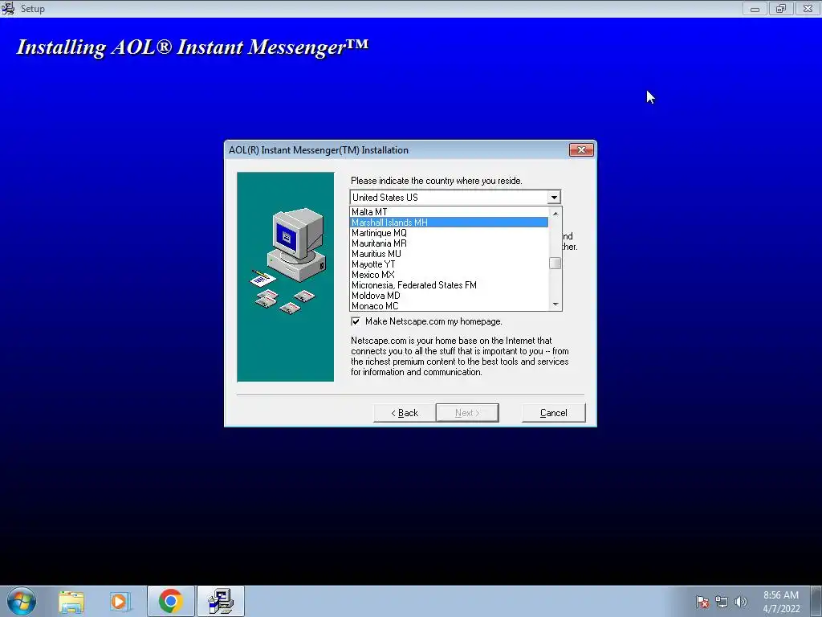The width and height of the screenshot is (822, 617).
Task: Open the Windows Start menu
Action: click(x=21, y=601)
